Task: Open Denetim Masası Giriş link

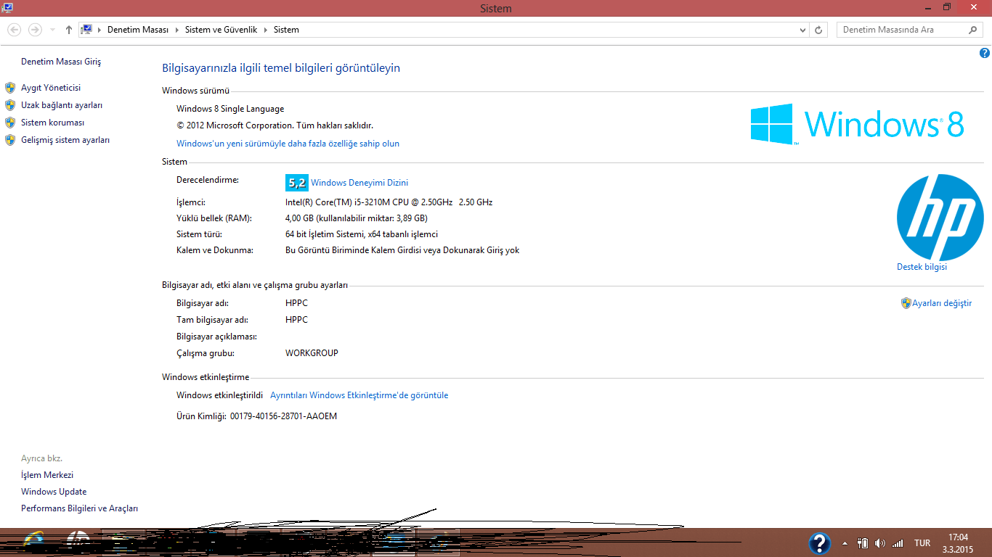Action: (61, 62)
